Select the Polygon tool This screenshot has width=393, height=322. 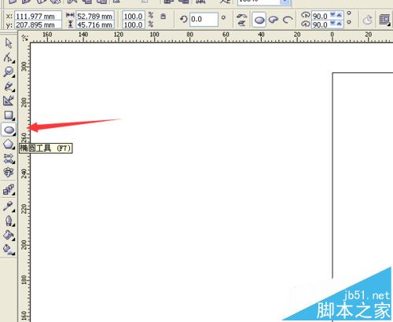tap(9, 144)
